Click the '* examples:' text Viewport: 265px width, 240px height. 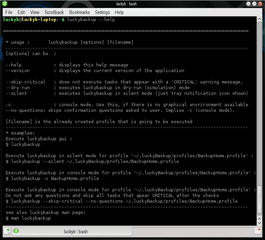(20, 133)
